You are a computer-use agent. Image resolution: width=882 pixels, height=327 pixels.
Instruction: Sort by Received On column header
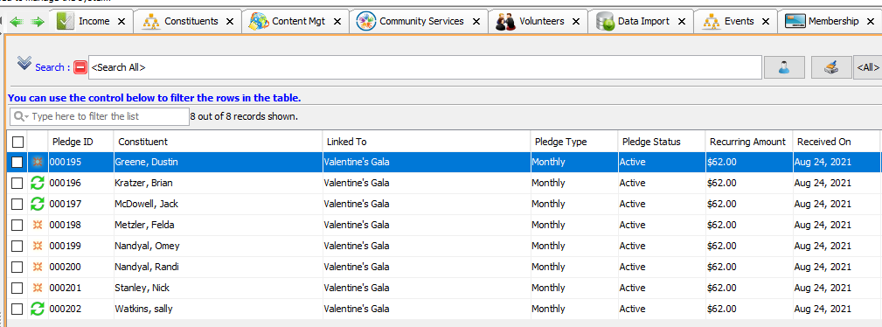[837, 142]
